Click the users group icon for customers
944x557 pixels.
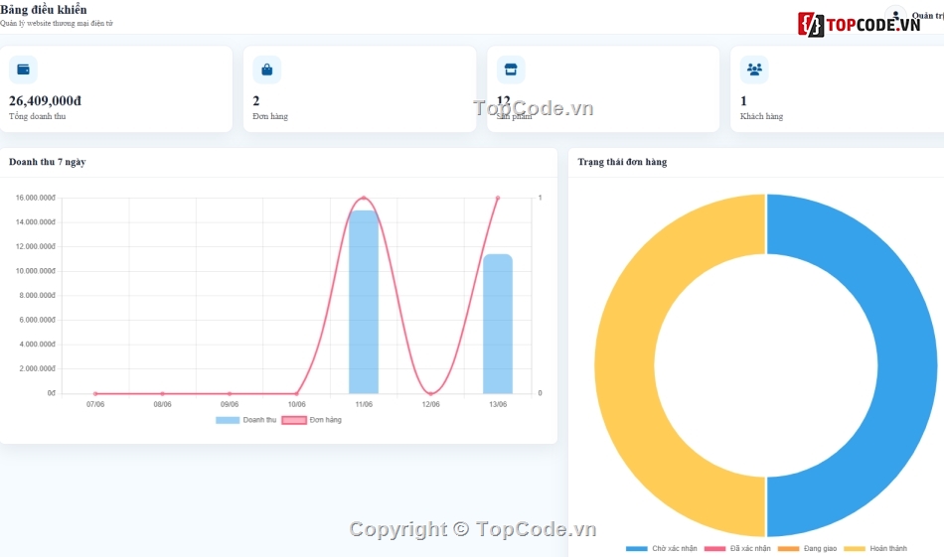pyautogui.click(x=754, y=70)
